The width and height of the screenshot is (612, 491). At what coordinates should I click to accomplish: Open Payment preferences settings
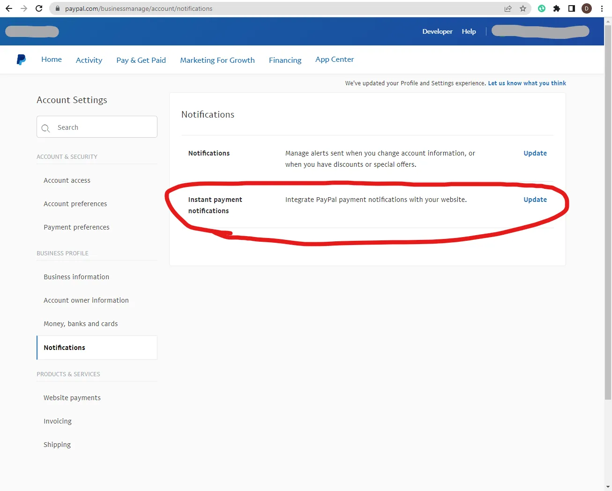click(x=76, y=227)
